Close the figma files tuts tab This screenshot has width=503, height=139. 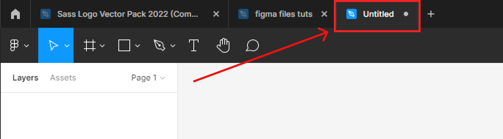pyautogui.click(x=324, y=14)
